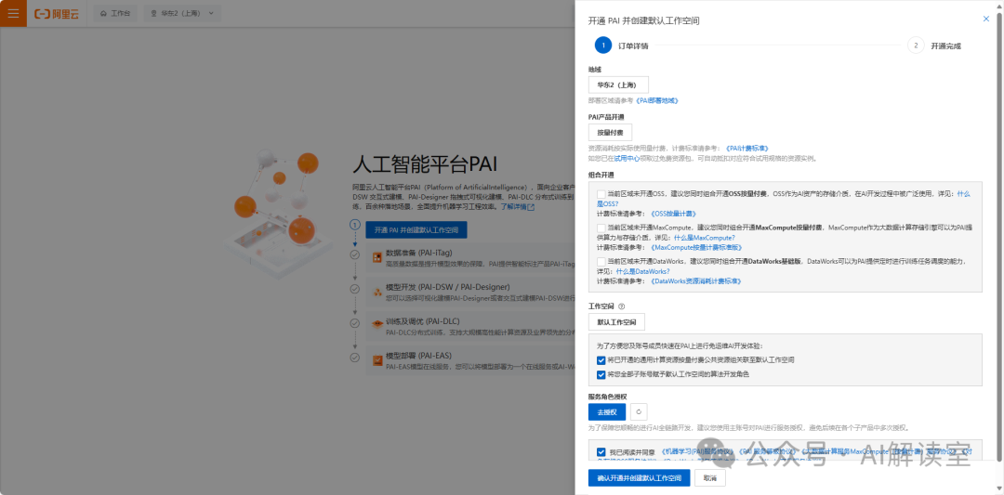
Task: Uncheck the 我已阅读并同意 agreement checkbox
Action: [x=601, y=451]
